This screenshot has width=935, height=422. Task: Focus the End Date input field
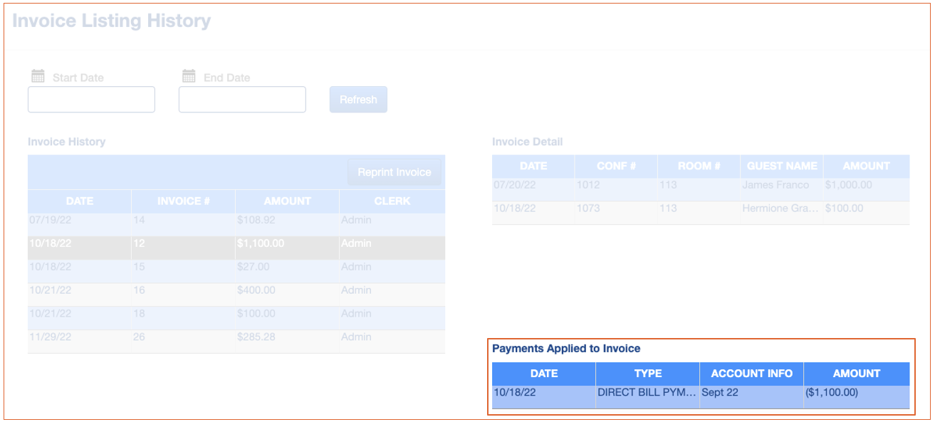click(242, 100)
